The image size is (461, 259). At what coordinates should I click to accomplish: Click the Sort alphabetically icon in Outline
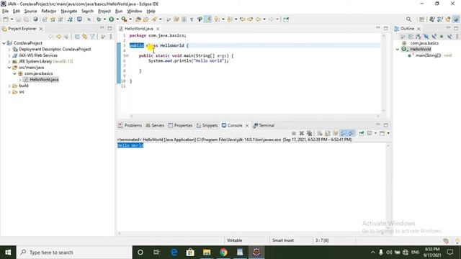click(x=418, y=37)
